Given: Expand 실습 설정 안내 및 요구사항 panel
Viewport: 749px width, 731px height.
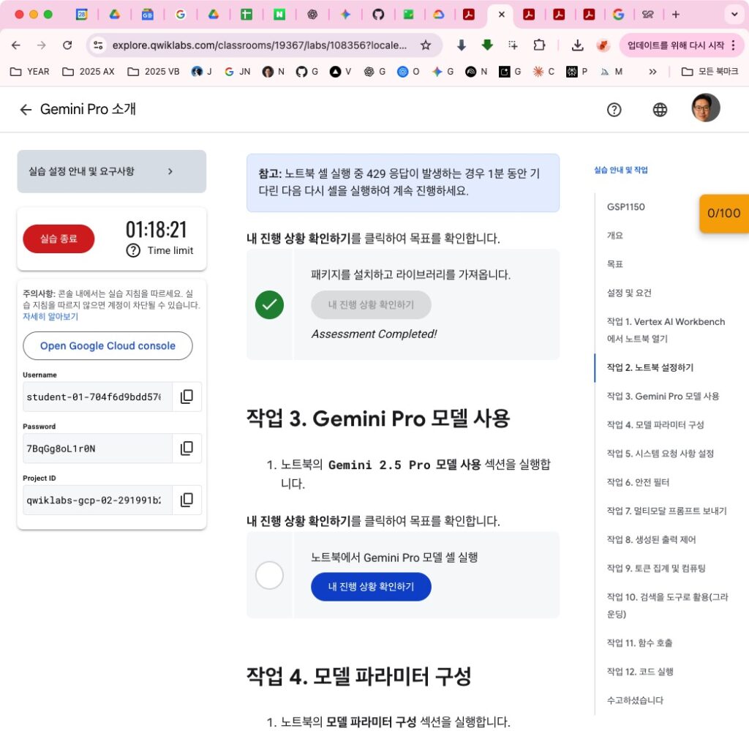Looking at the screenshot, I should coord(111,171).
